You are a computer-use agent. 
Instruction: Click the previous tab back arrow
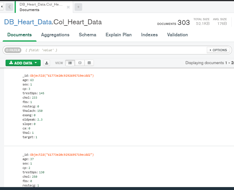(x=9, y=7)
